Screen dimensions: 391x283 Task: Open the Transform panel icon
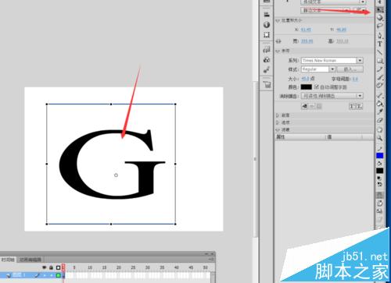pyautogui.click(x=267, y=35)
